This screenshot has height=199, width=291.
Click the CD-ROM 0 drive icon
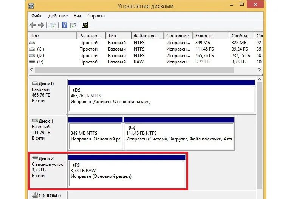35,195
